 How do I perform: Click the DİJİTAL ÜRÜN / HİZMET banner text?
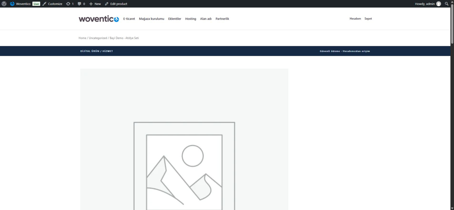(x=97, y=51)
